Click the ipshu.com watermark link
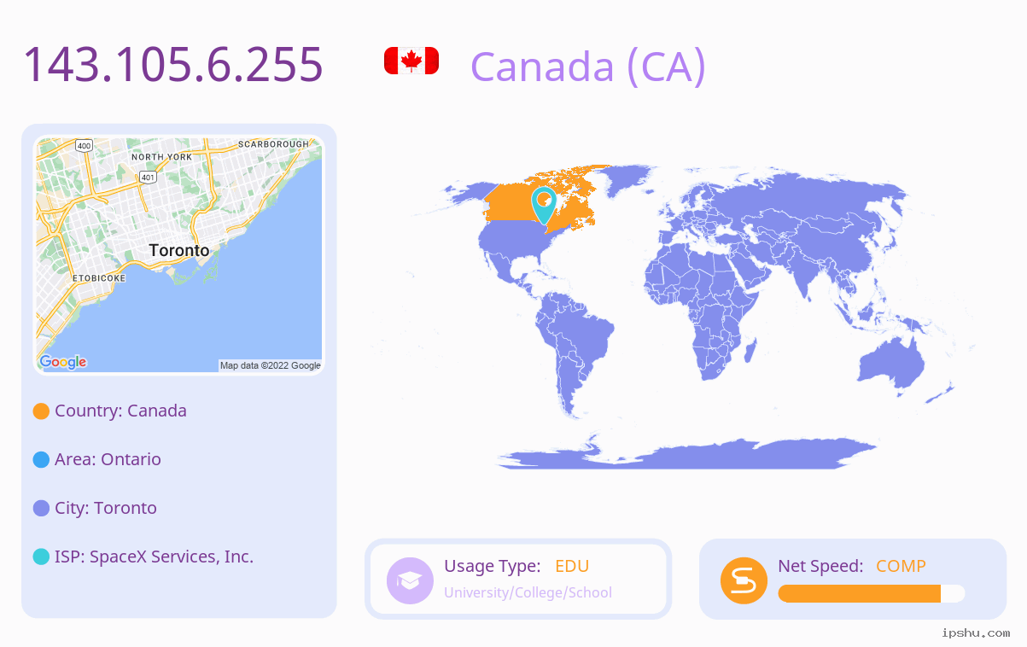The image size is (1027, 647). 976,632
